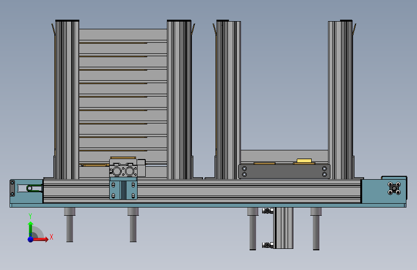Select the second vertical column from the left
This screenshot has height=270, width=417.
pyautogui.click(x=179, y=99)
